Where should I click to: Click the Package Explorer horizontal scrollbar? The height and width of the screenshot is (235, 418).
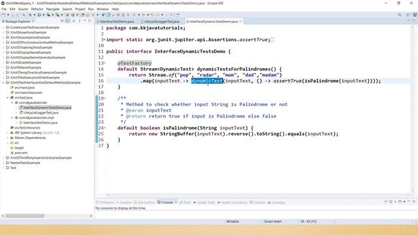point(25,216)
